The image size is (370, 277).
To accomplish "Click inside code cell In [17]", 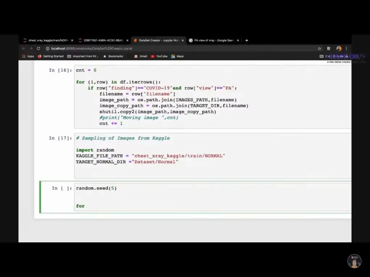I will (212, 156).
